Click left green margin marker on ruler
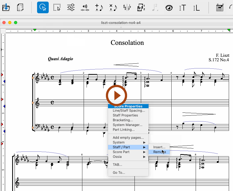The height and width of the screenshot is (191, 233). (35, 30)
